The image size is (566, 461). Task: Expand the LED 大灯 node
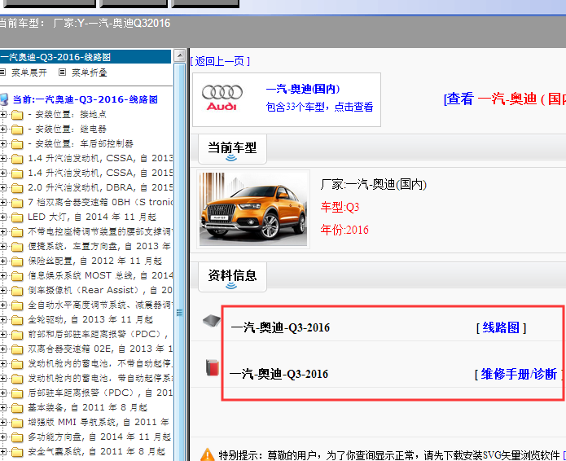[x=3, y=217]
